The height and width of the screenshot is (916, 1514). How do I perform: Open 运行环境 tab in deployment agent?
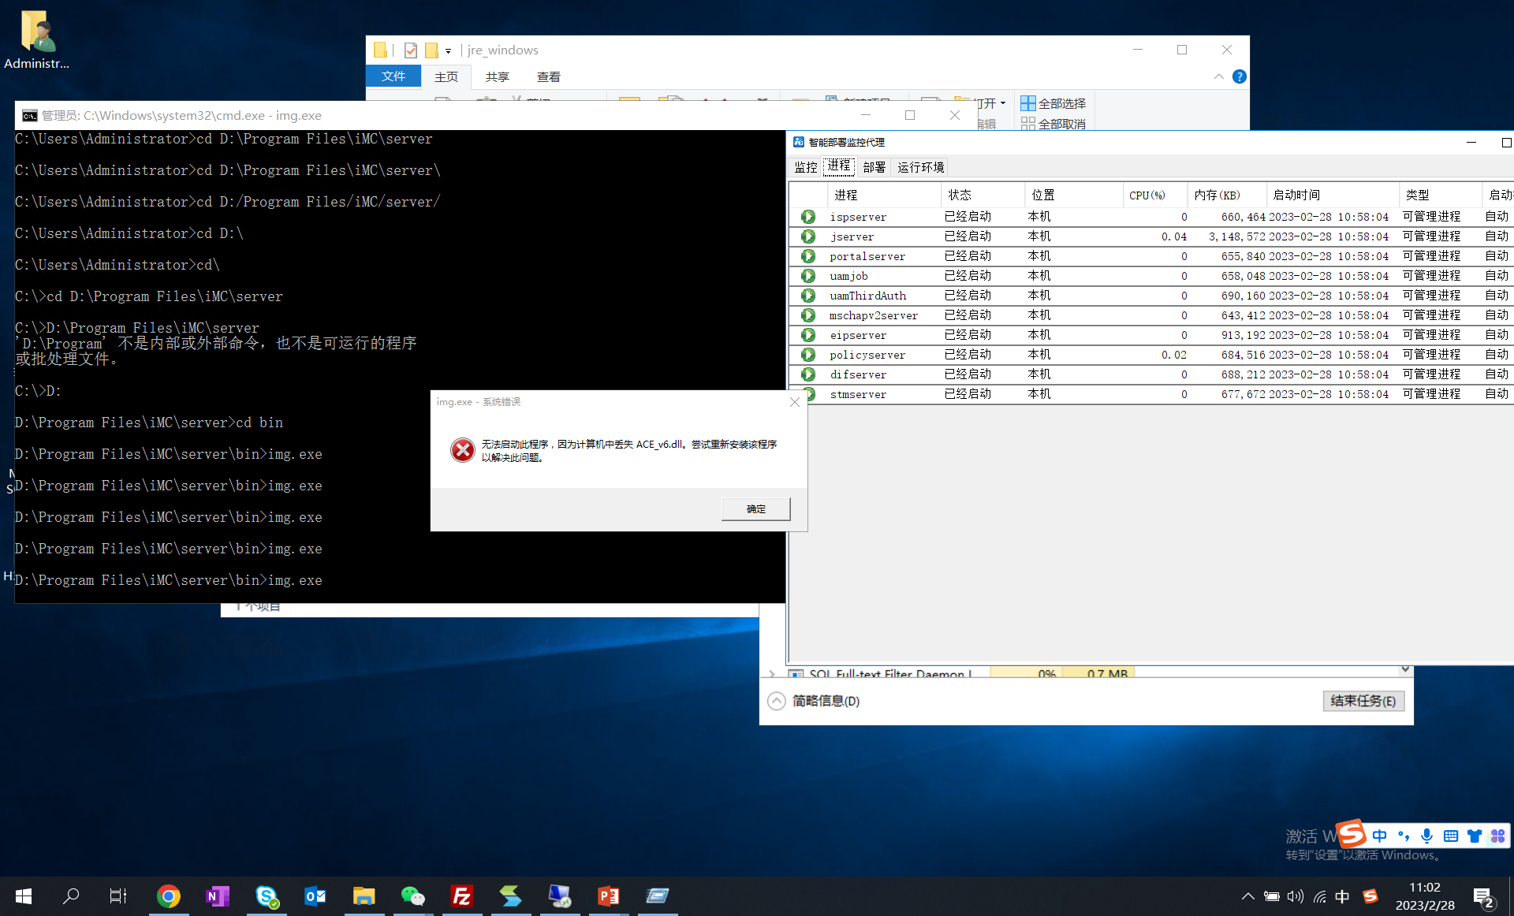click(x=920, y=167)
